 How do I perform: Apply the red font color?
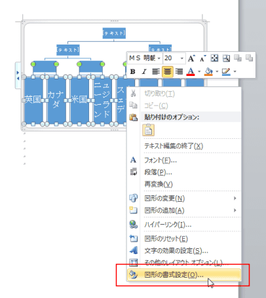pos(191,71)
